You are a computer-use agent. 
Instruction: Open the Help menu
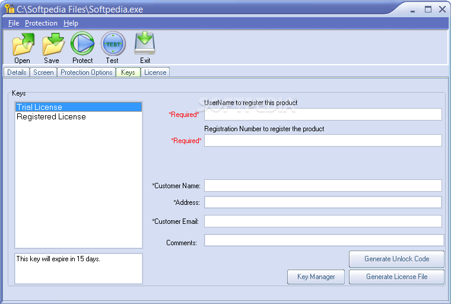pyautogui.click(x=71, y=23)
